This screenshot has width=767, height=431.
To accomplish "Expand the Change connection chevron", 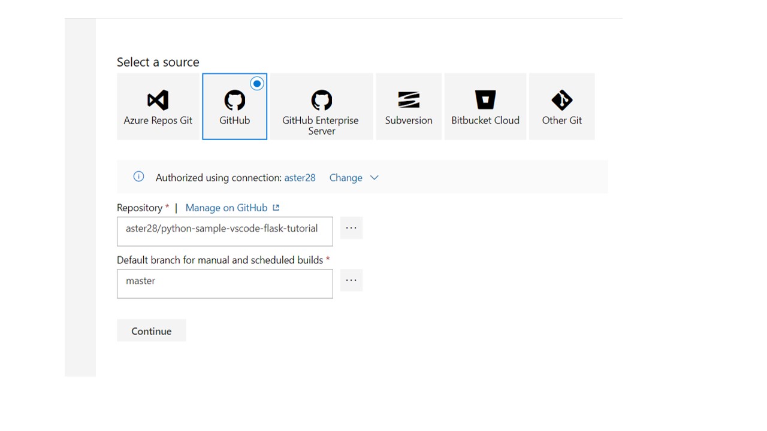I will 375,178.
